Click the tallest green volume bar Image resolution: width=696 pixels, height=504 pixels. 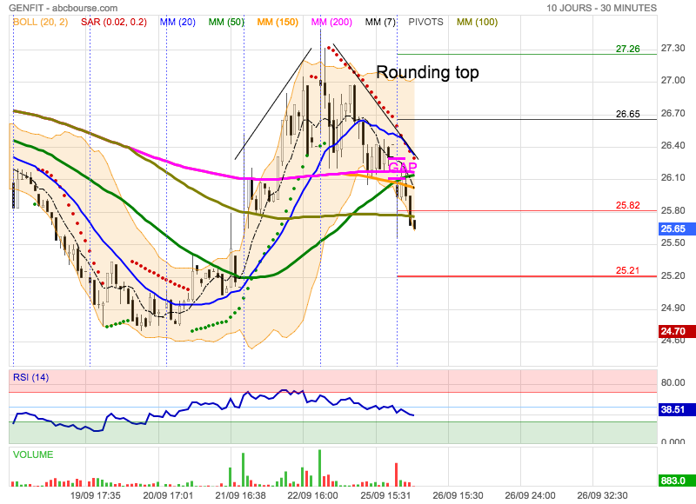click(319, 468)
